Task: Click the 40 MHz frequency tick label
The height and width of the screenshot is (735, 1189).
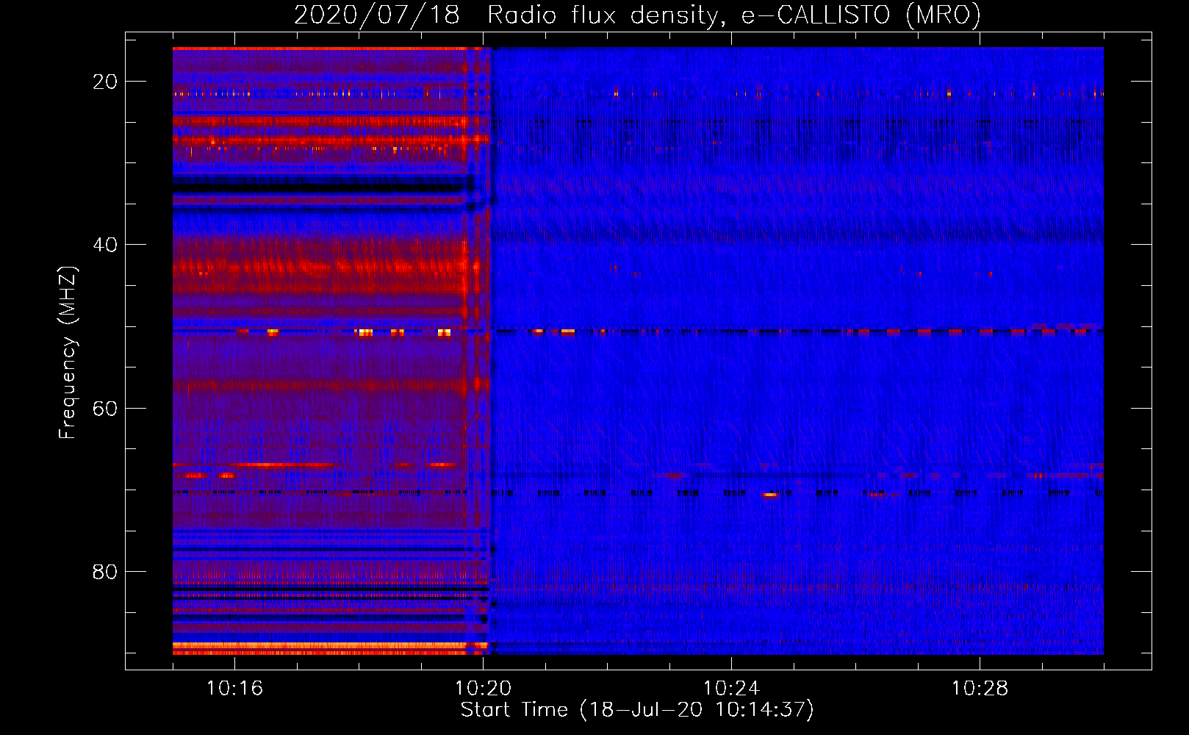Action: [x=105, y=245]
